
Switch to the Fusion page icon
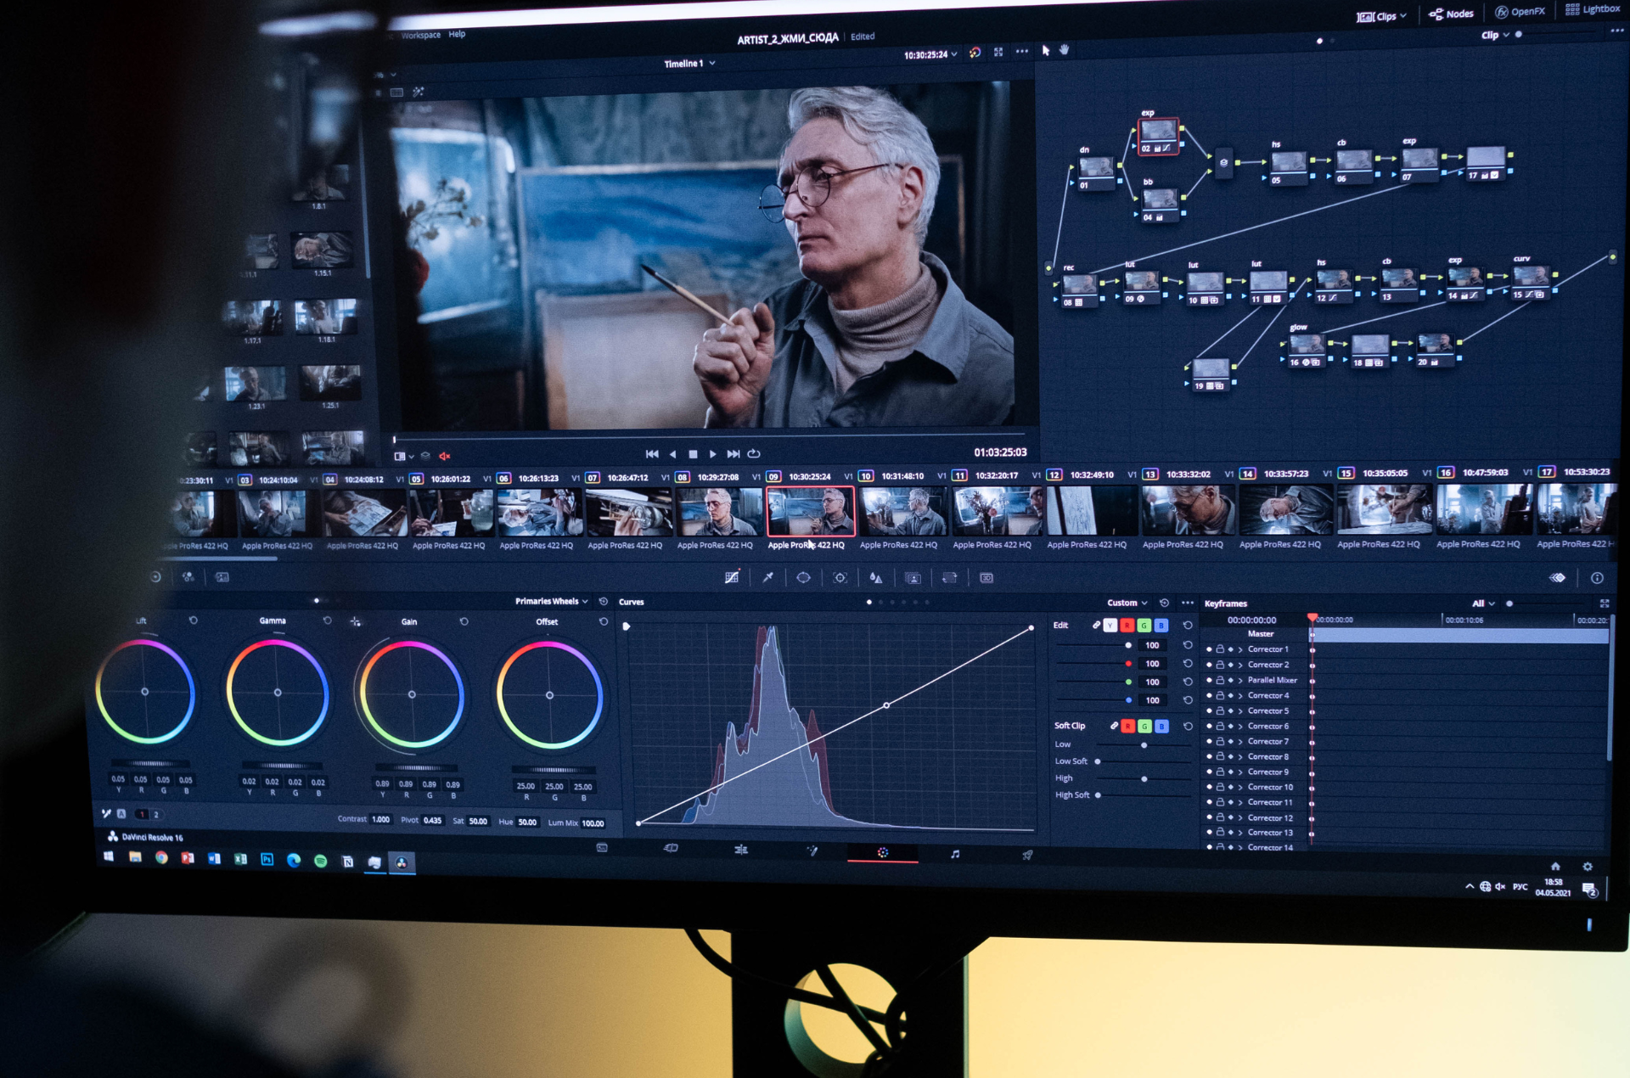click(x=812, y=851)
